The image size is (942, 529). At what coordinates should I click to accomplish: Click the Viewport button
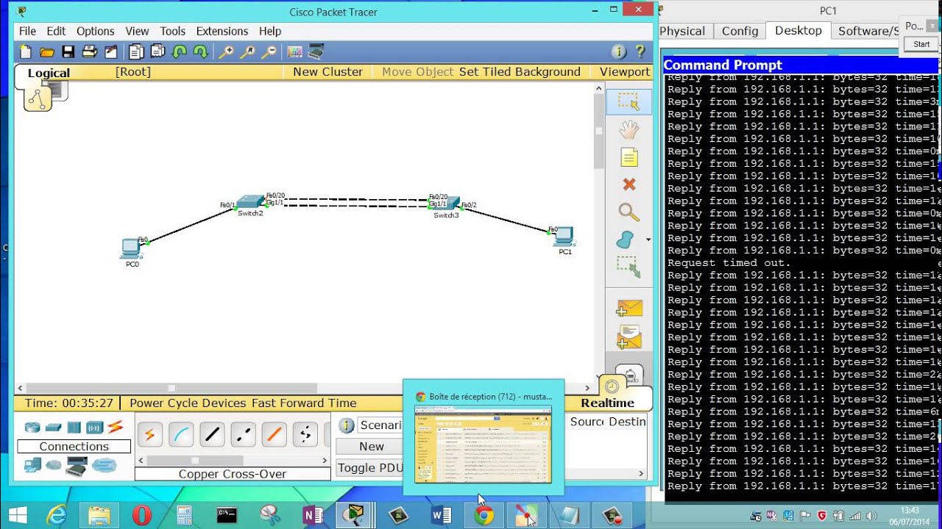(625, 71)
